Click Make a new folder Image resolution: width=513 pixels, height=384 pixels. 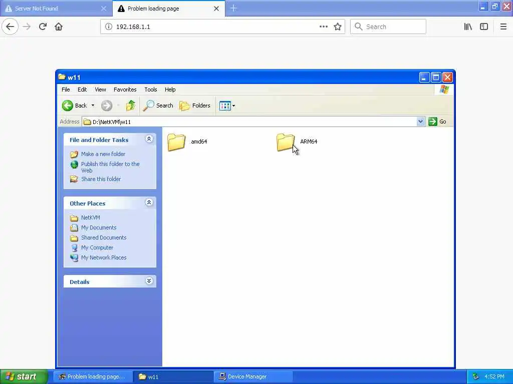coord(103,154)
